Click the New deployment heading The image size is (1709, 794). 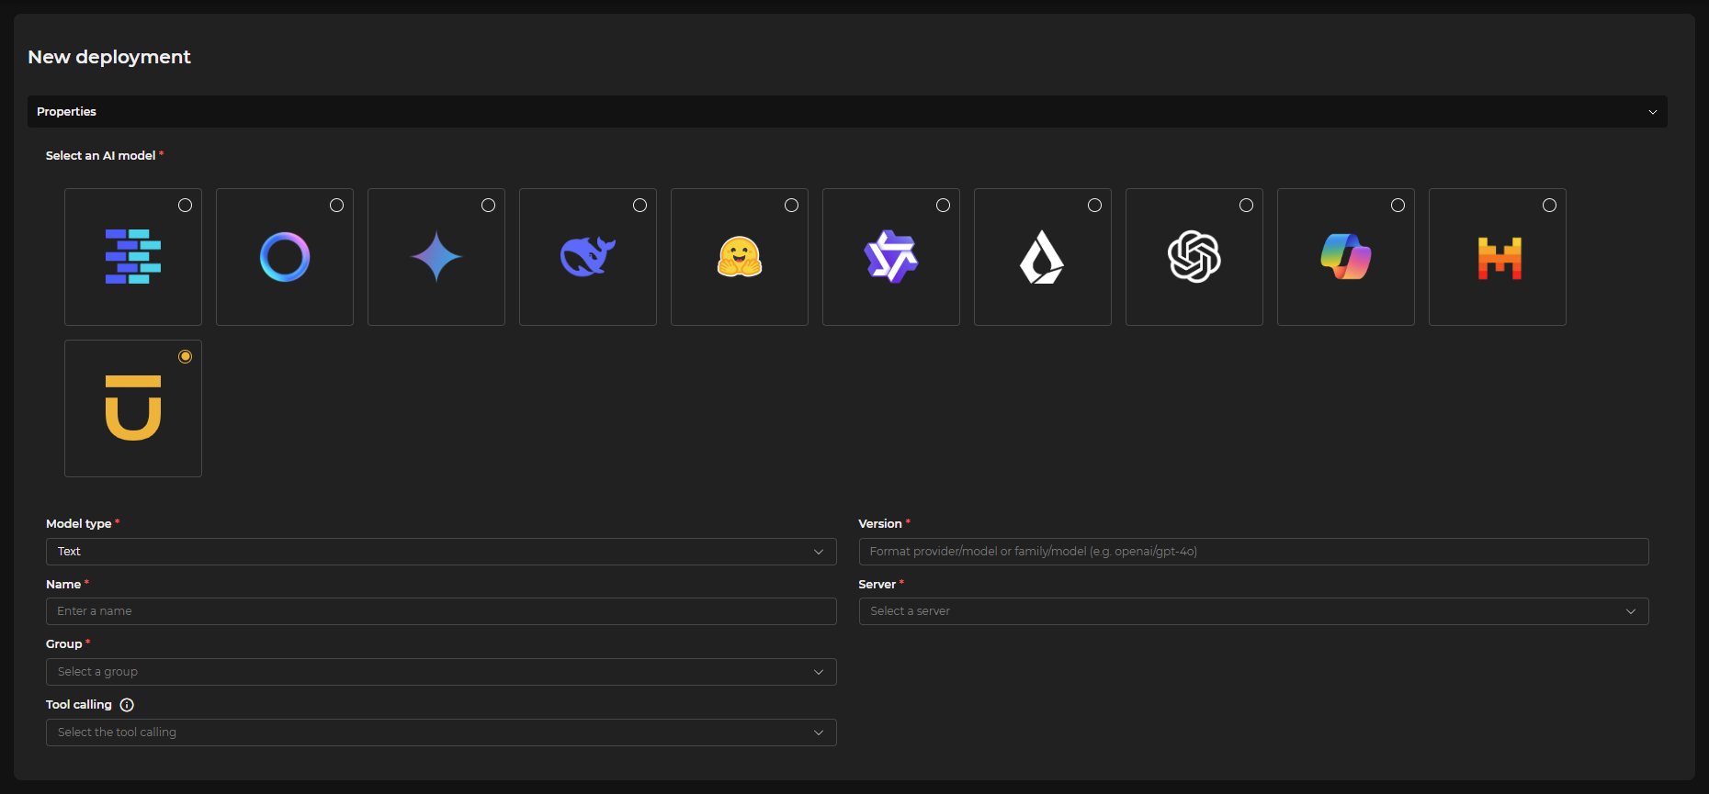109,57
